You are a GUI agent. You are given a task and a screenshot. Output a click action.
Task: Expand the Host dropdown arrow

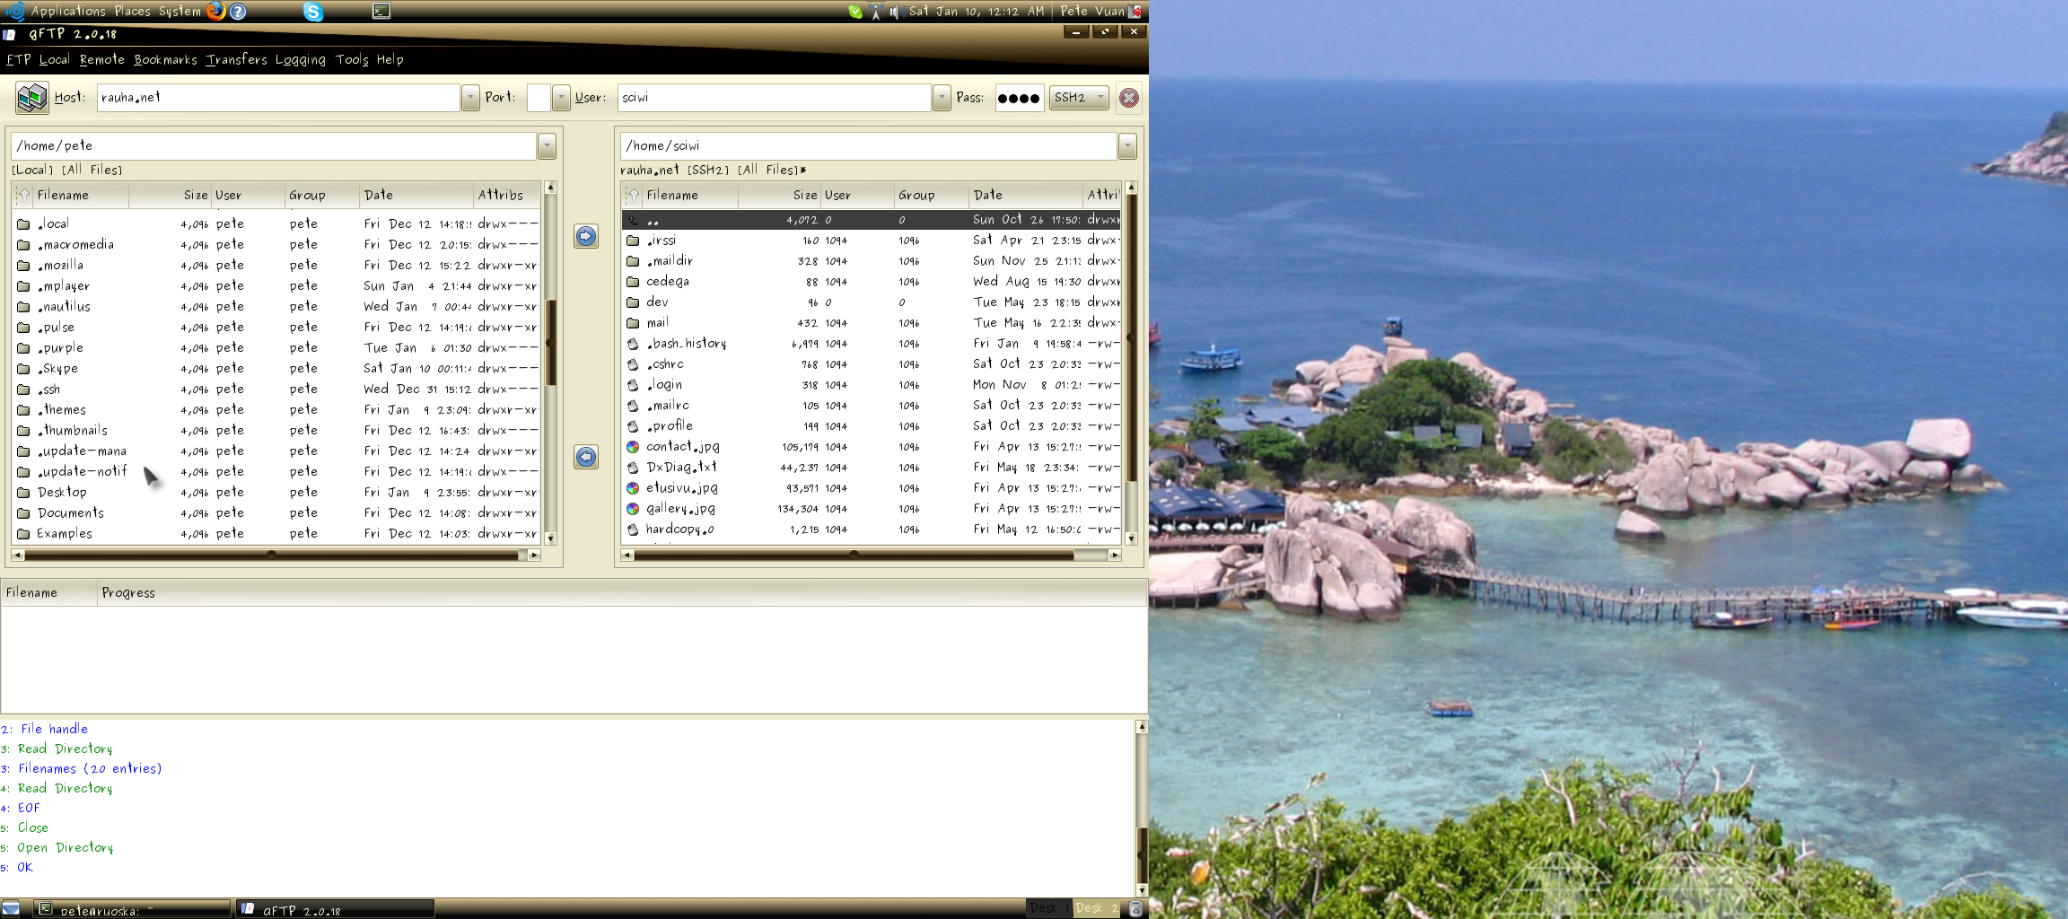470,98
